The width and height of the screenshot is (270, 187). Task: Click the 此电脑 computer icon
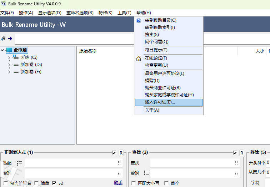pyautogui.click(x=9, y=50)
